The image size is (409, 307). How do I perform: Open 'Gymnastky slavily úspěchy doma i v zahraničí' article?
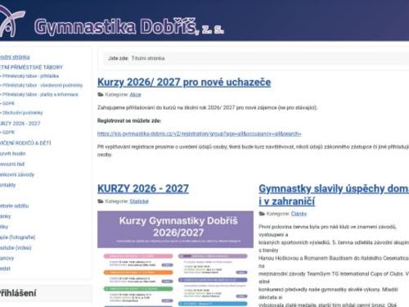click(334, 195)
